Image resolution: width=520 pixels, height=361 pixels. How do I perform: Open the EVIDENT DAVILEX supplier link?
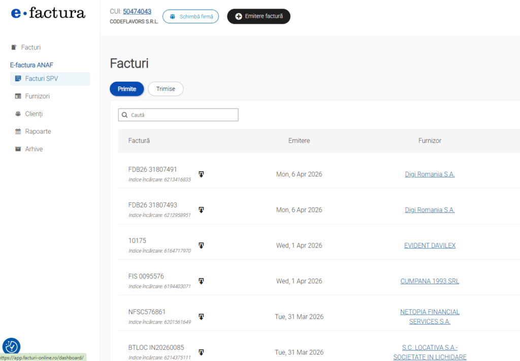(430, 245)
